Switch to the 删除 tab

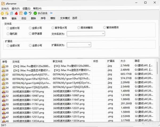click(x=33, y=18)
